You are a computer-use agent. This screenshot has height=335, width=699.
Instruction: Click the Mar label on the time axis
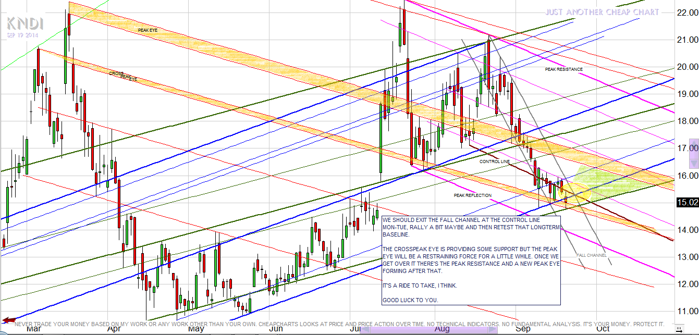click(x=34, y=329)
